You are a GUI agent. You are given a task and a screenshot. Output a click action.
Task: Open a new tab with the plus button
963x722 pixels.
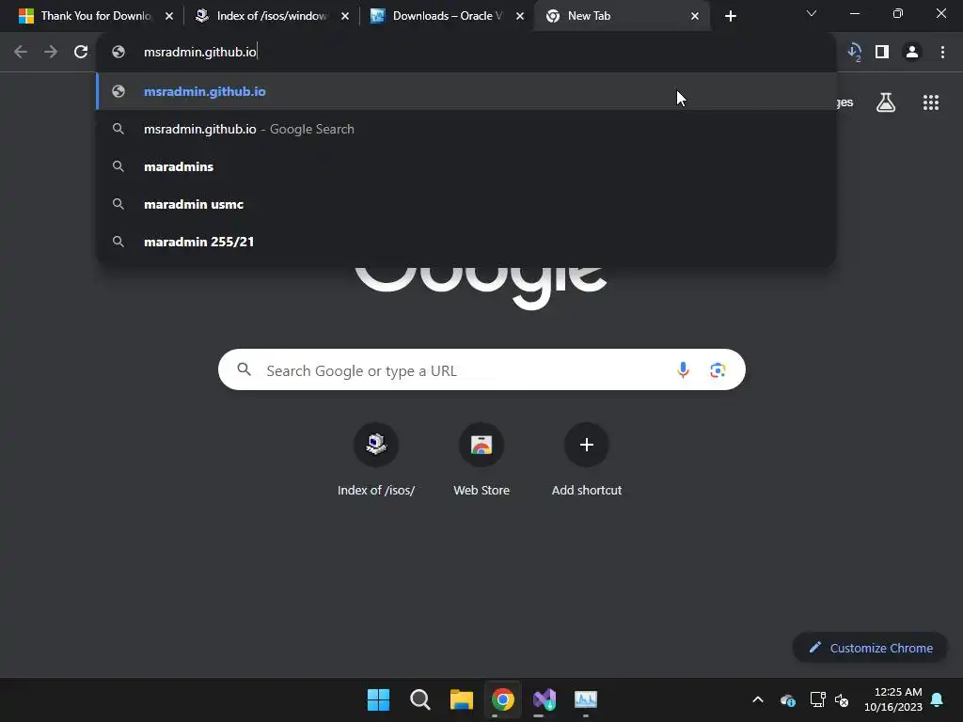pyautogui.click(x=730, y=16)
